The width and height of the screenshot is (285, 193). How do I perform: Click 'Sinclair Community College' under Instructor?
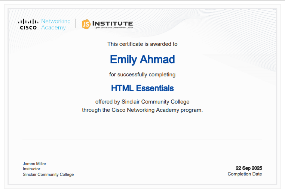point(48,174)
